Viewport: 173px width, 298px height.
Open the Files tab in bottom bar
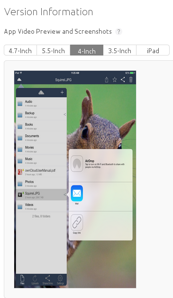pos(22,280)
